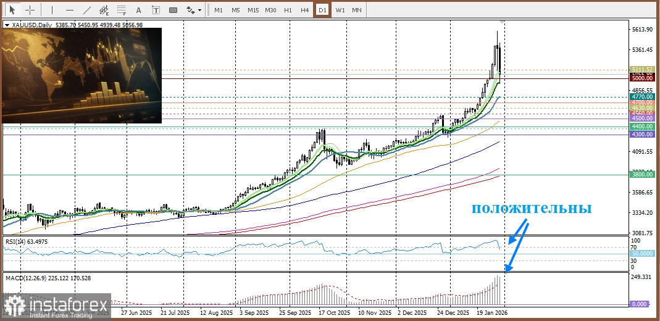The width and height of the screenshot is (660, 321).
Task: Select the Text tool marked A
Action: 139,10
